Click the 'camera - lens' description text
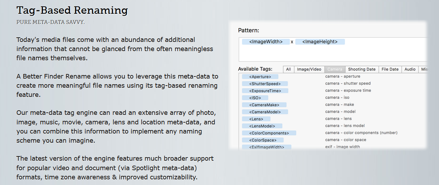Viewport: 439px width, 185px height. (x=338, y=119)
